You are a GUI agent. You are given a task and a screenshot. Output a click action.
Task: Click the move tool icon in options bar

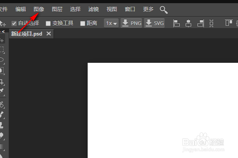(3, 23)
